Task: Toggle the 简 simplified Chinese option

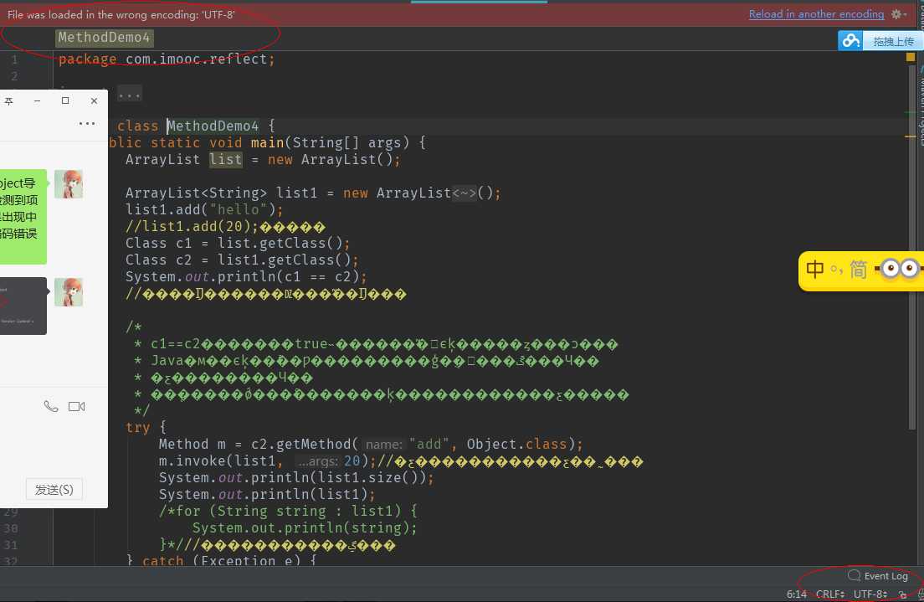Action: click(x=858, y=270)
